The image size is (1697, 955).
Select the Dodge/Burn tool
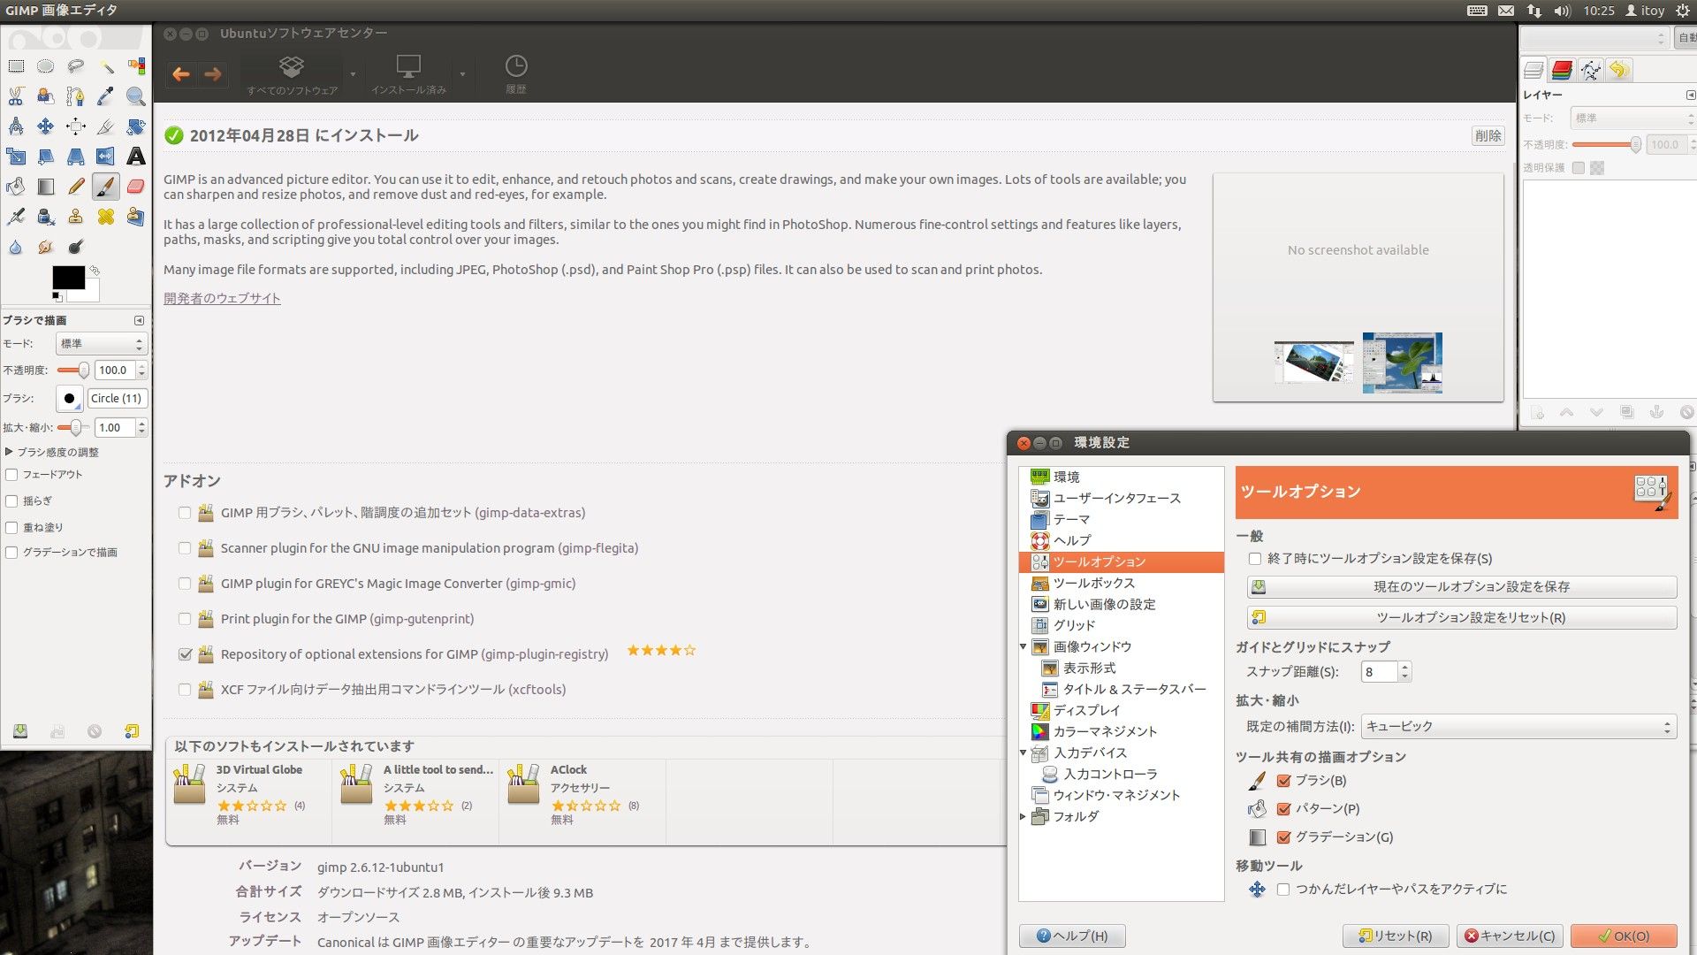click(76, 247)
